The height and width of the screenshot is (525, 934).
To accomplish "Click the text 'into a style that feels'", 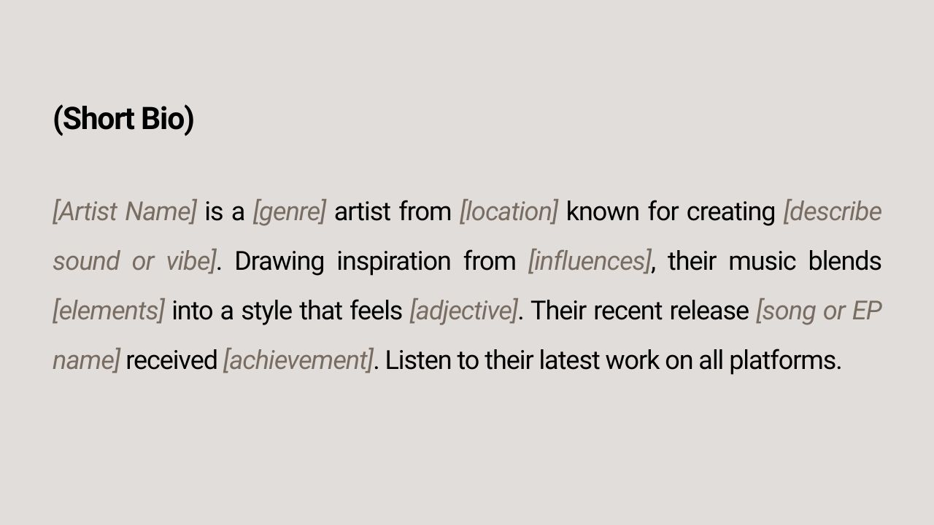I will [287, 311].
